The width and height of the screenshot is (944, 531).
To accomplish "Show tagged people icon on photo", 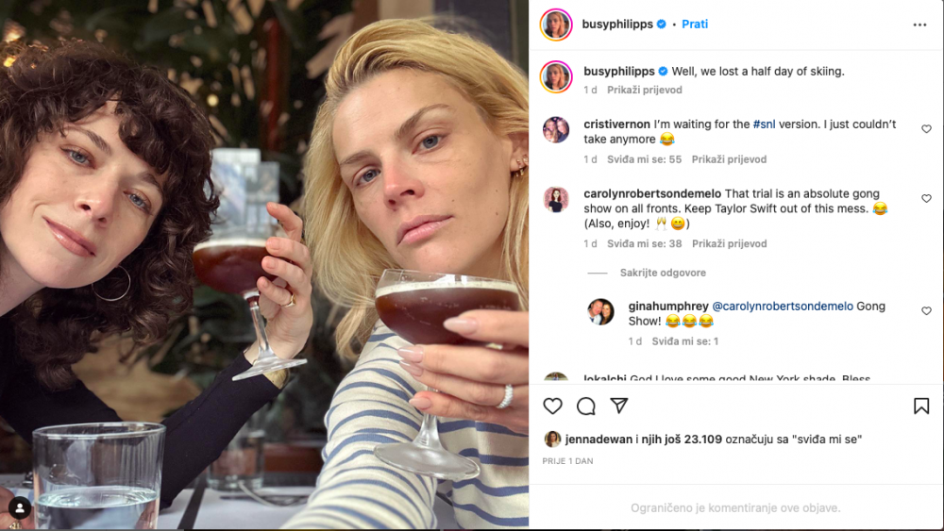I will (x=19, y=508).
